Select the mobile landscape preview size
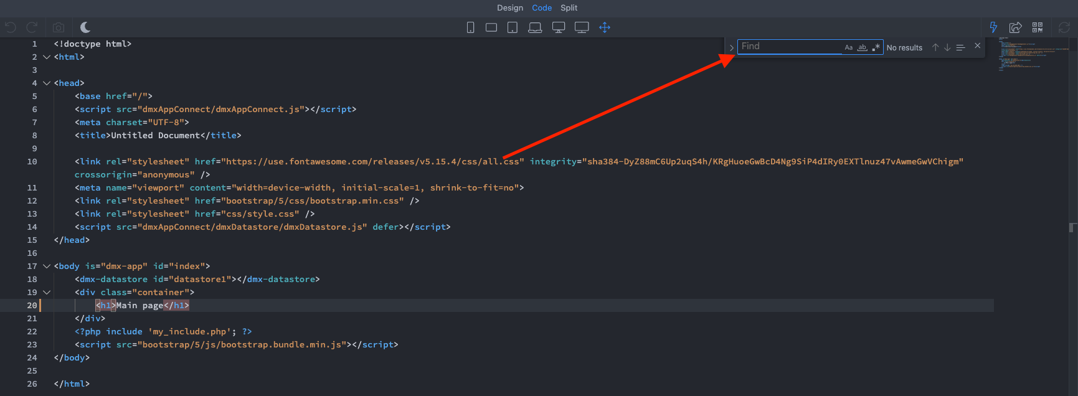 (x=491, y=27)
